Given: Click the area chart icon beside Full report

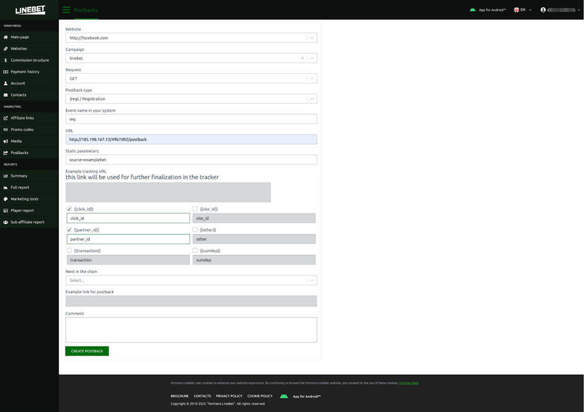Looking at the screenshot, I should tap(6, 187).
